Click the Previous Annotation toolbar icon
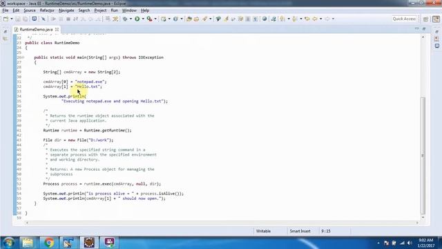The height and width of the screenshot is (249, 442). [295, 19]
